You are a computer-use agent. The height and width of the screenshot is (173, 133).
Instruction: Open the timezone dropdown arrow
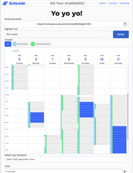126,159
